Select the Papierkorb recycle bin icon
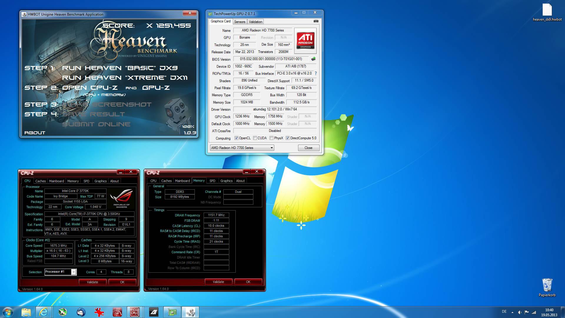This screenshot has height=318, width=565. click(547, 287)
